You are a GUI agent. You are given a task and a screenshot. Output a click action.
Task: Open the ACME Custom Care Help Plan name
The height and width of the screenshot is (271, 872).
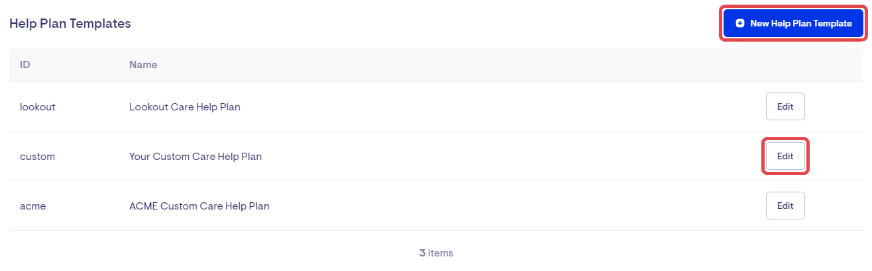199,206
